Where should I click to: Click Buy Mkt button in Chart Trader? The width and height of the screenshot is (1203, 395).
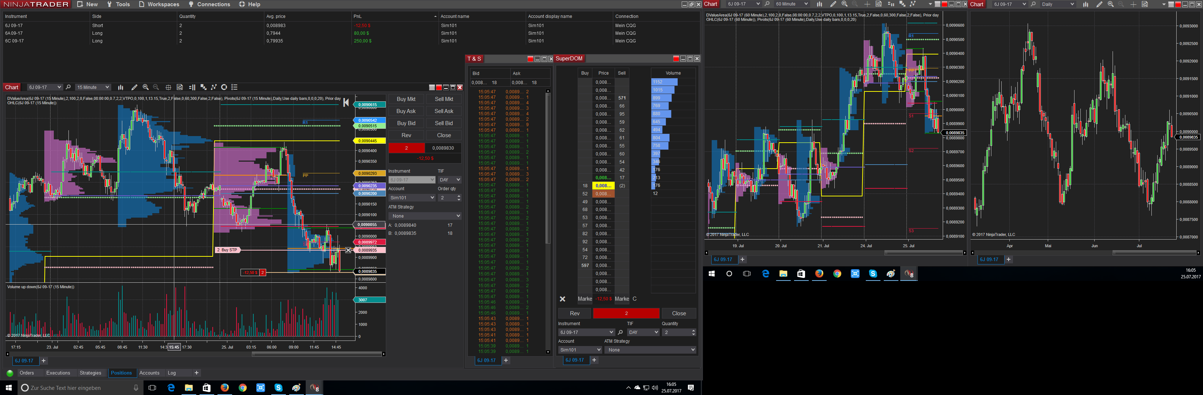coord(406,99)
